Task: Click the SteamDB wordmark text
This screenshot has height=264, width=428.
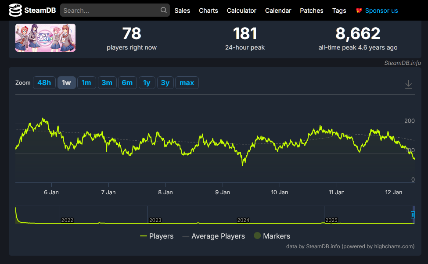Action: coord(40,11)
